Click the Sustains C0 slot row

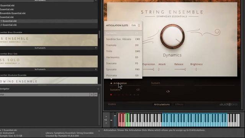pos(125,90)
